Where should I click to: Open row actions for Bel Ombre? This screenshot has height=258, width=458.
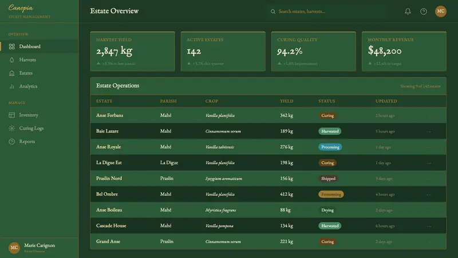(429, 195)
